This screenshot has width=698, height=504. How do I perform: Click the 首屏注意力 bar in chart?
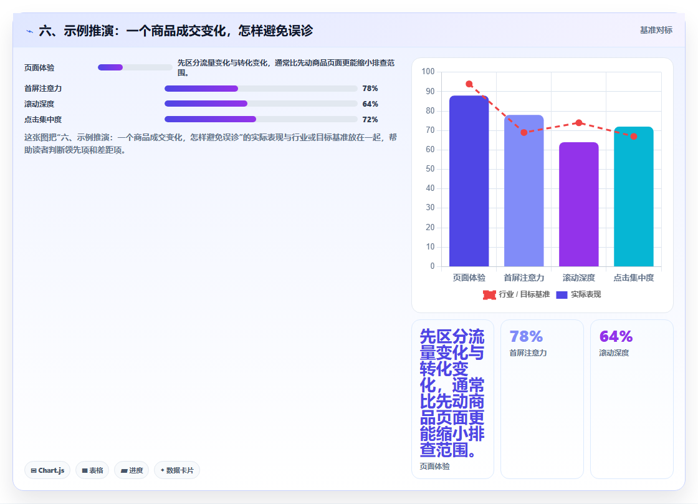524,191
